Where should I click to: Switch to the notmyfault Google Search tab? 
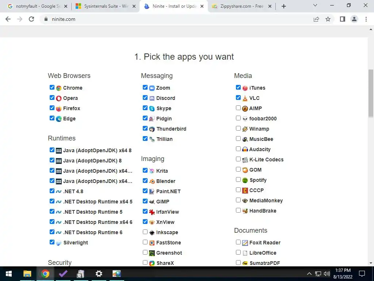pyautogui.click(x=38, y=6)
